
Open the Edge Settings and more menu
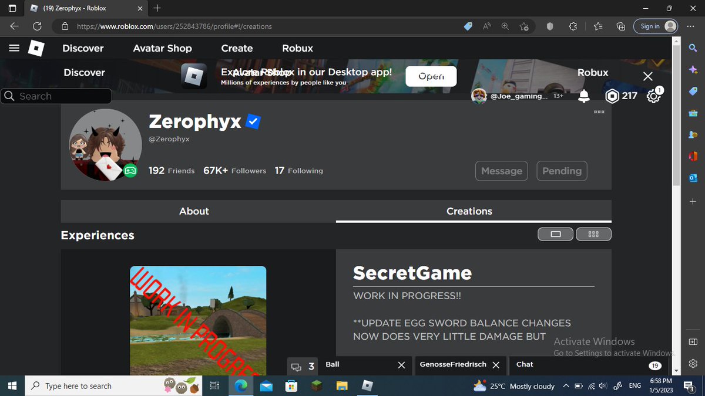tap(691, 26)
